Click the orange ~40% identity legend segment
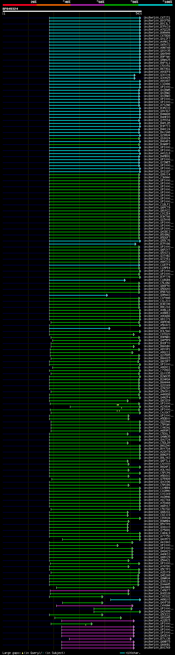175x655 pixels. [x=54, y=5]
